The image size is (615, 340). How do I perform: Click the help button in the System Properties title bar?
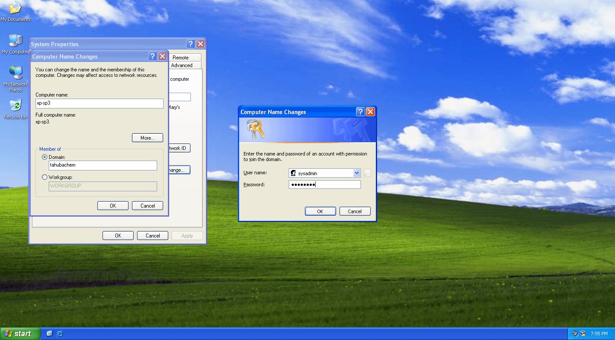[191, 44]
